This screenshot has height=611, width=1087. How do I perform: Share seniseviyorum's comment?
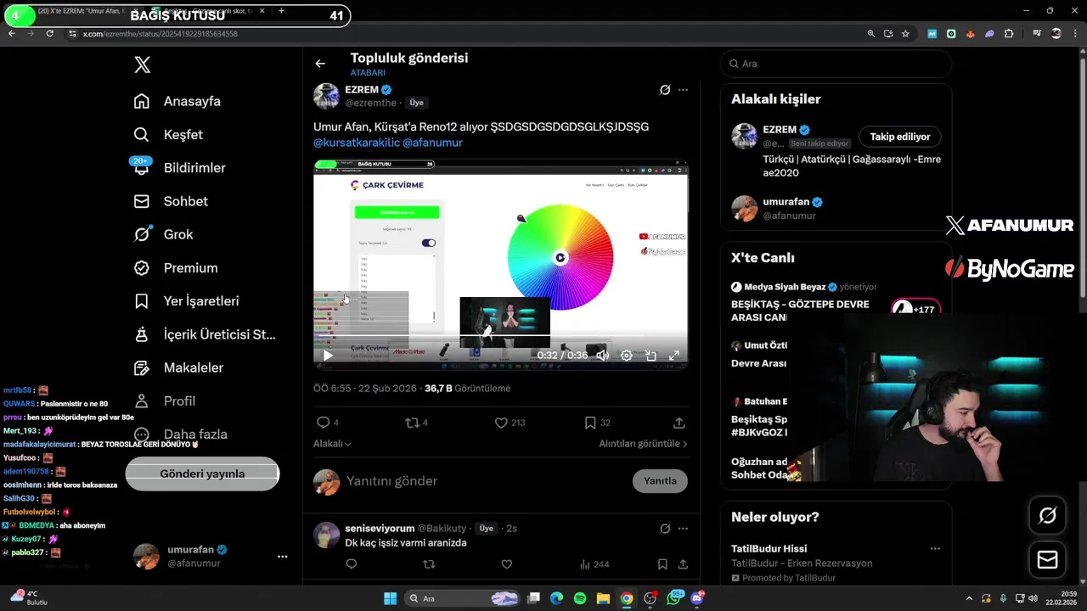click(x=682, y=563)
